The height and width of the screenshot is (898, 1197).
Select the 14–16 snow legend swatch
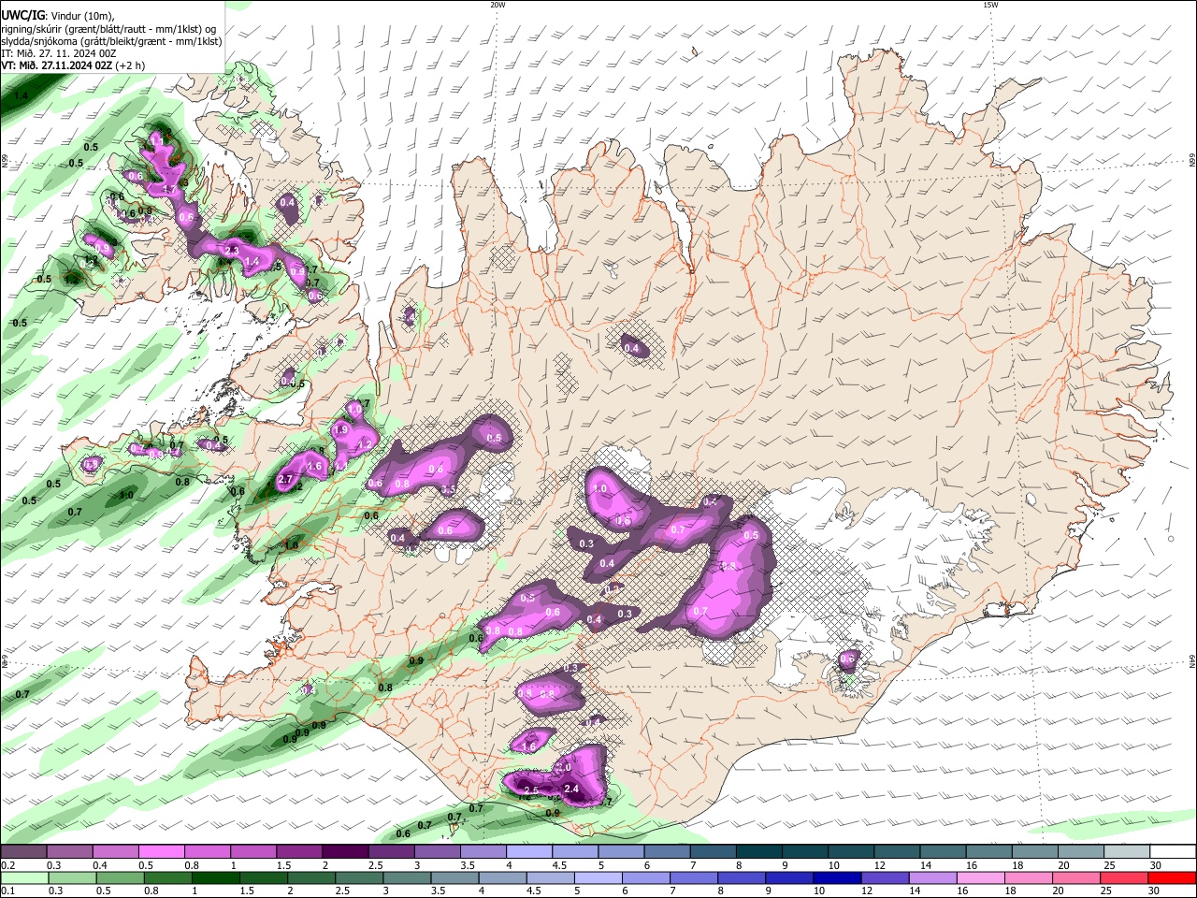click(943, 851)
